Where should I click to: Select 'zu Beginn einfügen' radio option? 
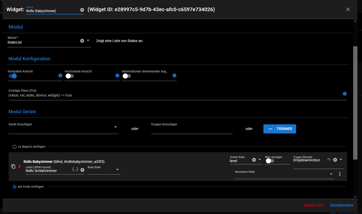click(14, 147)
